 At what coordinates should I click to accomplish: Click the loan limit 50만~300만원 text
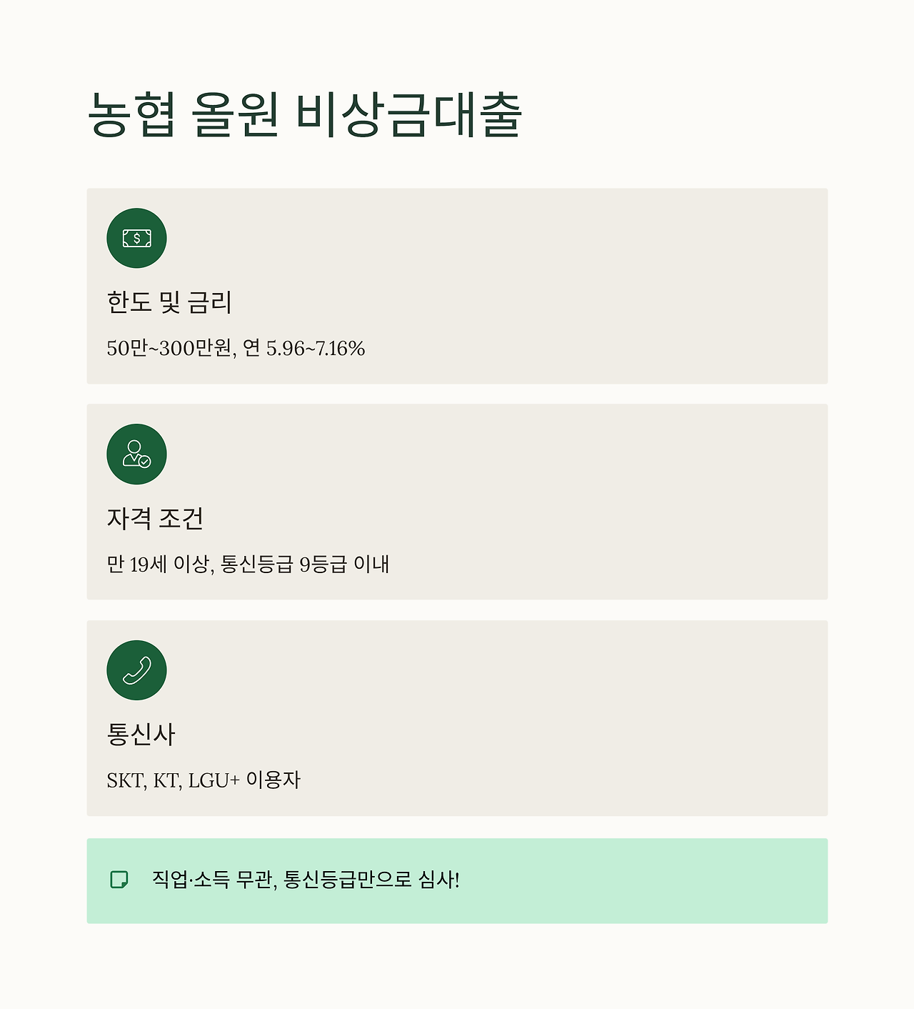(171, 349)
